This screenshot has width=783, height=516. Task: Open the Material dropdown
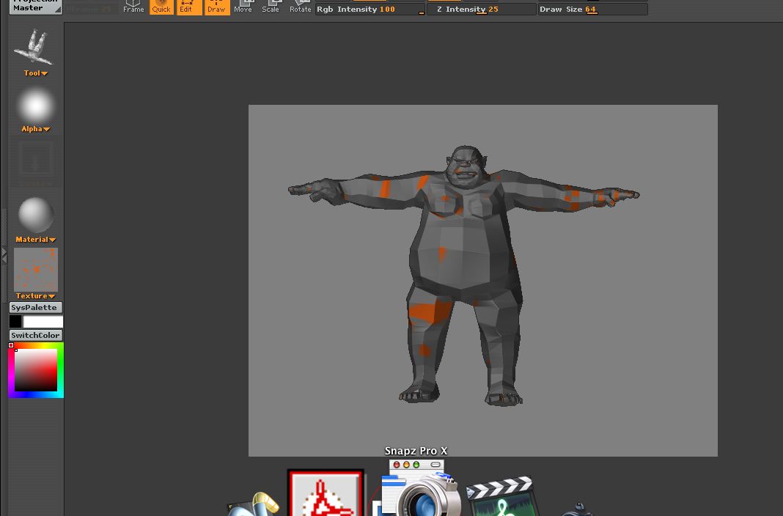pos(34,239)
